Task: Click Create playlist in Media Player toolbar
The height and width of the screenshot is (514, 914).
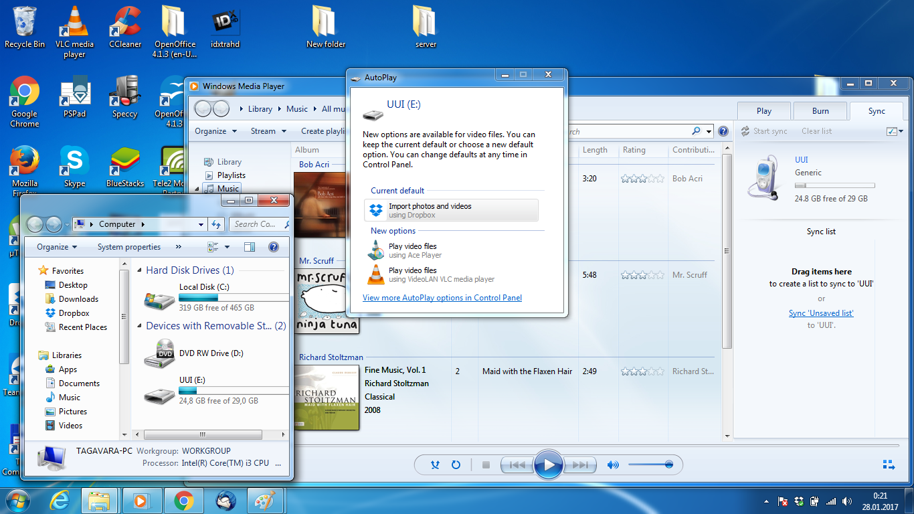Action: point(323,131)
